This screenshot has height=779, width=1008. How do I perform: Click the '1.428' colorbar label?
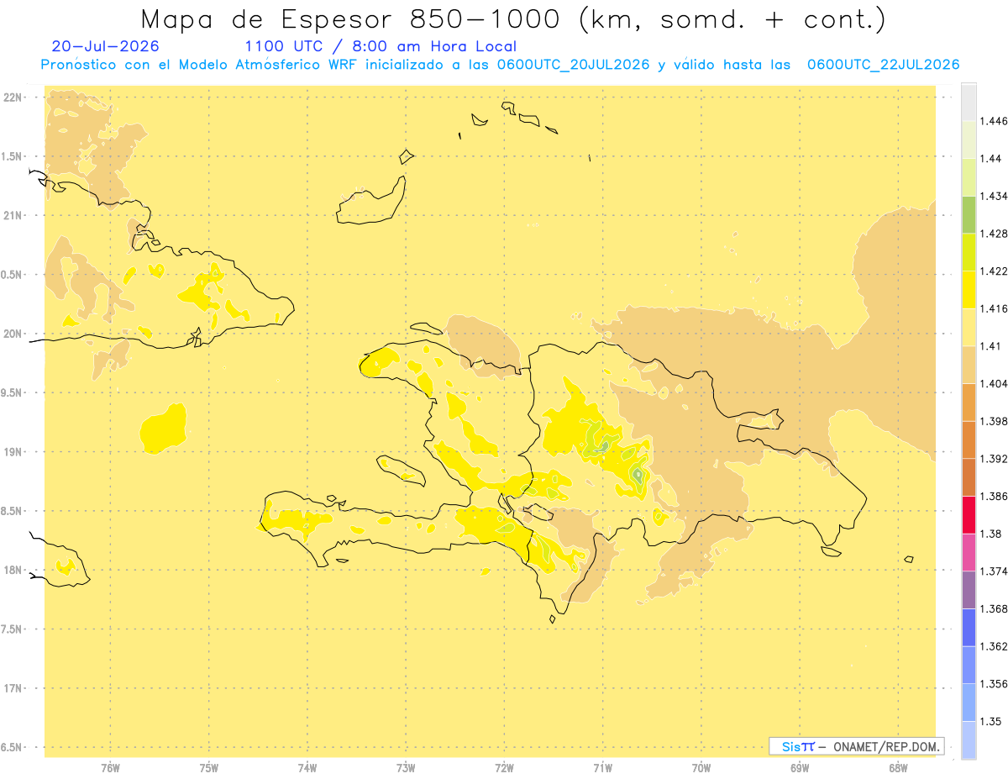point(994,234)
